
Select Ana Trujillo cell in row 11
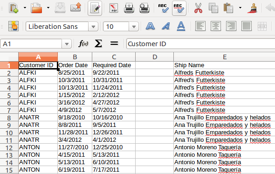[x=225, y=140]
